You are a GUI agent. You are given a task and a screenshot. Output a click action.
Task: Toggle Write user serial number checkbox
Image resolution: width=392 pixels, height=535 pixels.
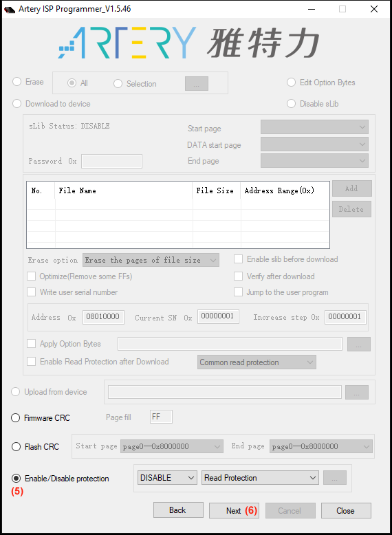(x=32, y=292)
